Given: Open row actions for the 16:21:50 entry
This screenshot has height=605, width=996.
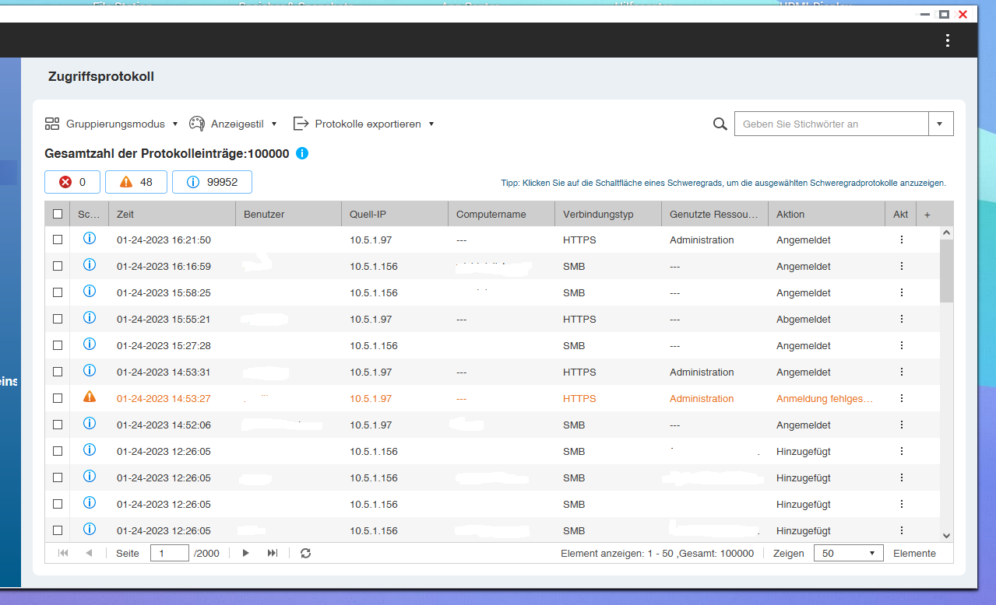Looking at the screenshot, I should click(x=901, y=240).
